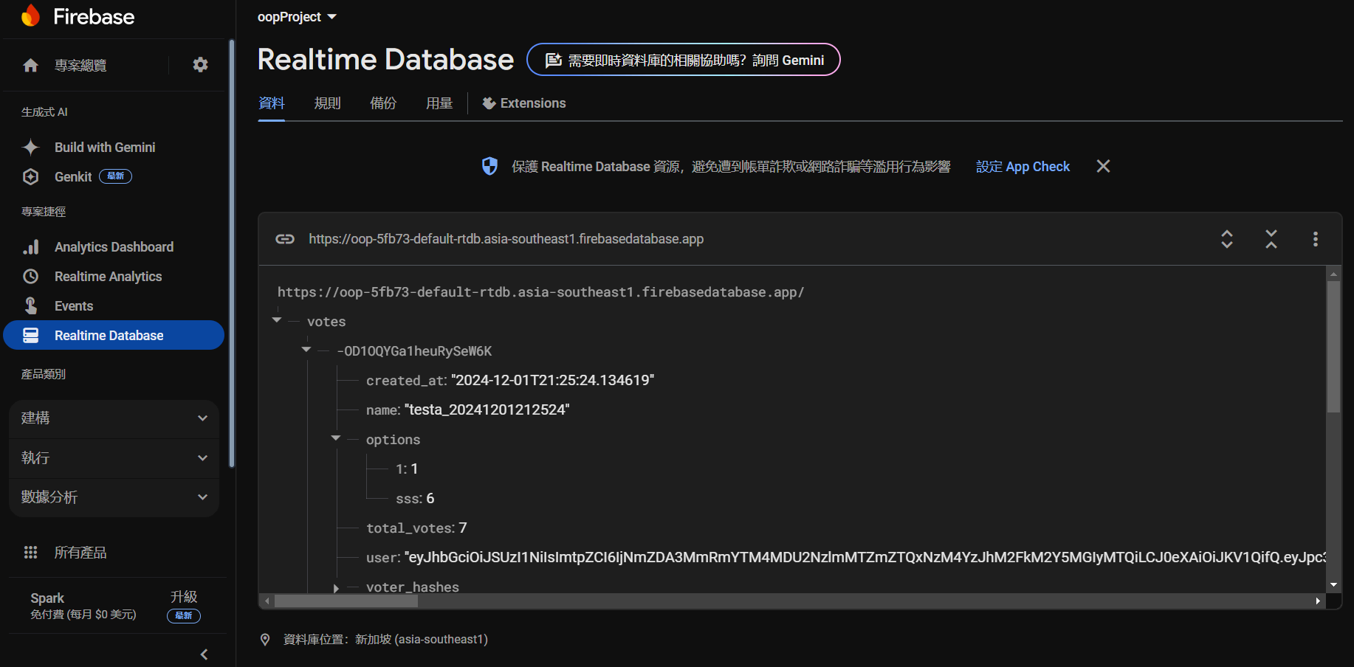Open 所有產品 all products page

pos(80,553)
